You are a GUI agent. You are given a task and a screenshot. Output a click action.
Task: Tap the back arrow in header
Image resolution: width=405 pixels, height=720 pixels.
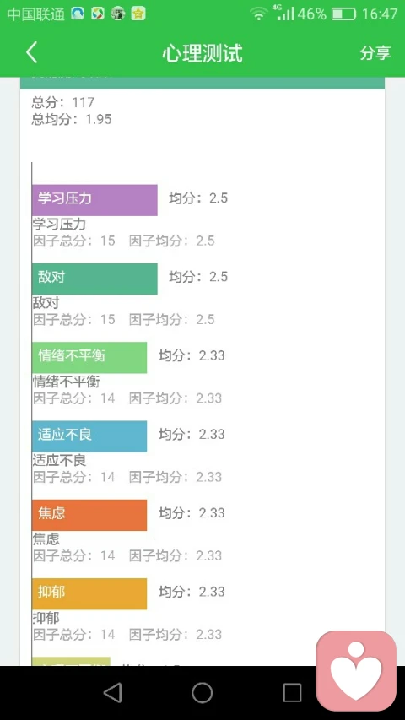point(31,52)
